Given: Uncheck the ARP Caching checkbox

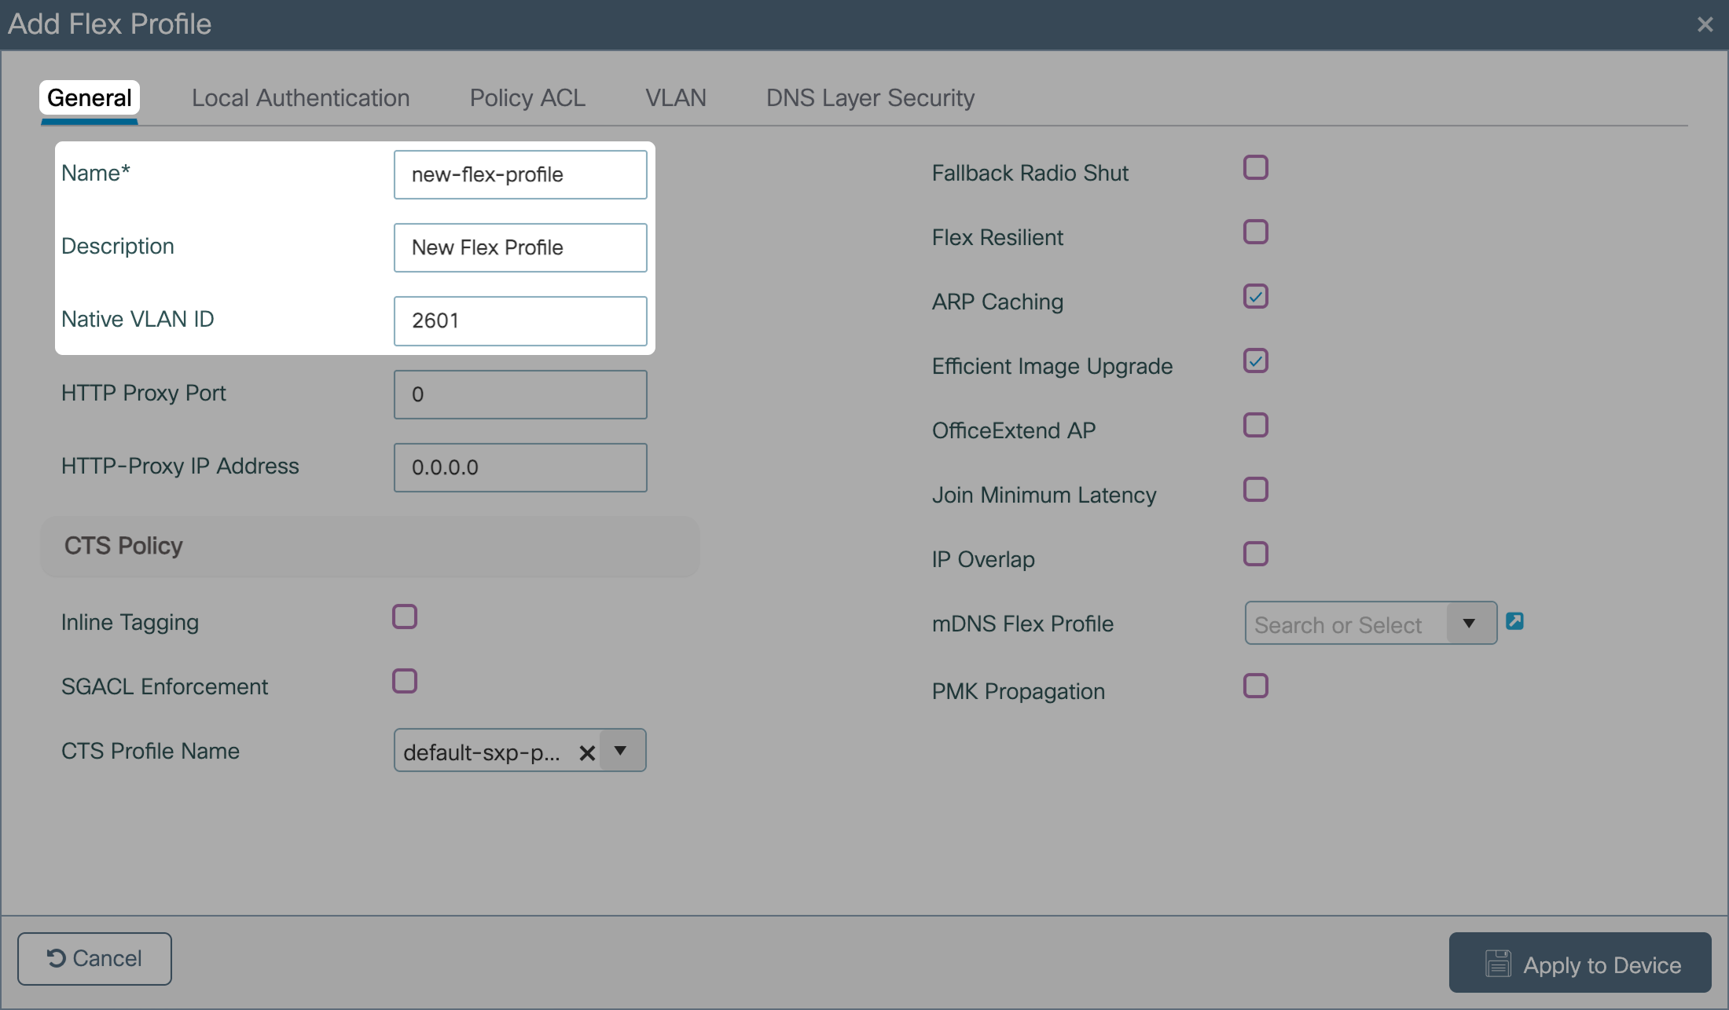Looking at the screenshot, I should tap(1255, 296).
